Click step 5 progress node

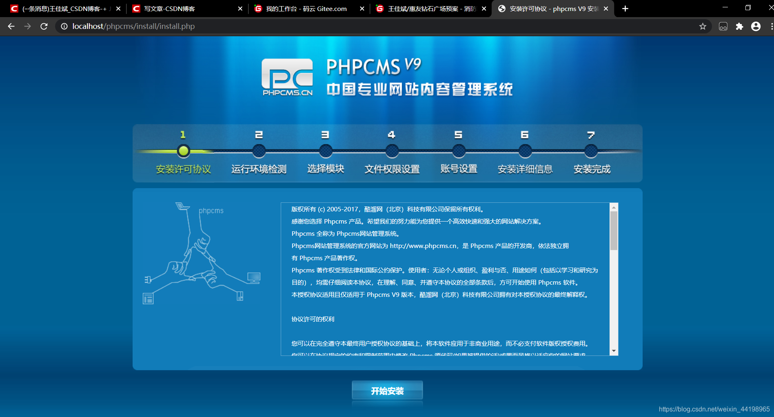pyautogui.click(x=459, y=151)
